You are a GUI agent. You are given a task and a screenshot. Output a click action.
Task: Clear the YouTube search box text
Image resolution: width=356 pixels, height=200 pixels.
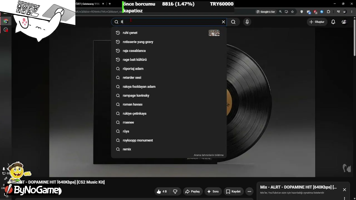[x=223, y=22]
